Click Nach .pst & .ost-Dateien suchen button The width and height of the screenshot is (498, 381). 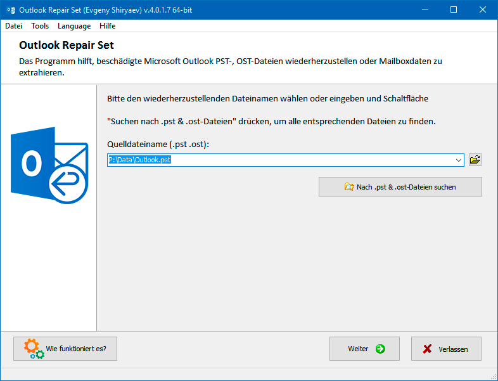400,187
